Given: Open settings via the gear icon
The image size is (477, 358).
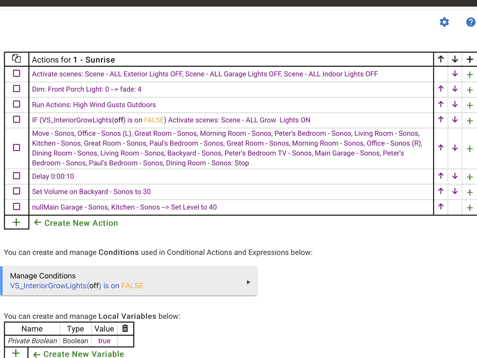Looking at the screenshot, I should 444,22.
